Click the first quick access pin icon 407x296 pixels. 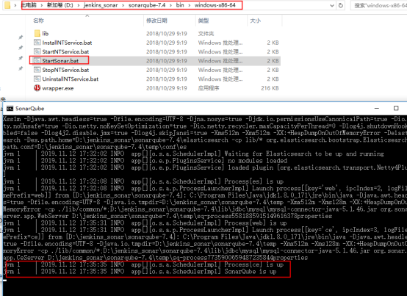(21, 37)
